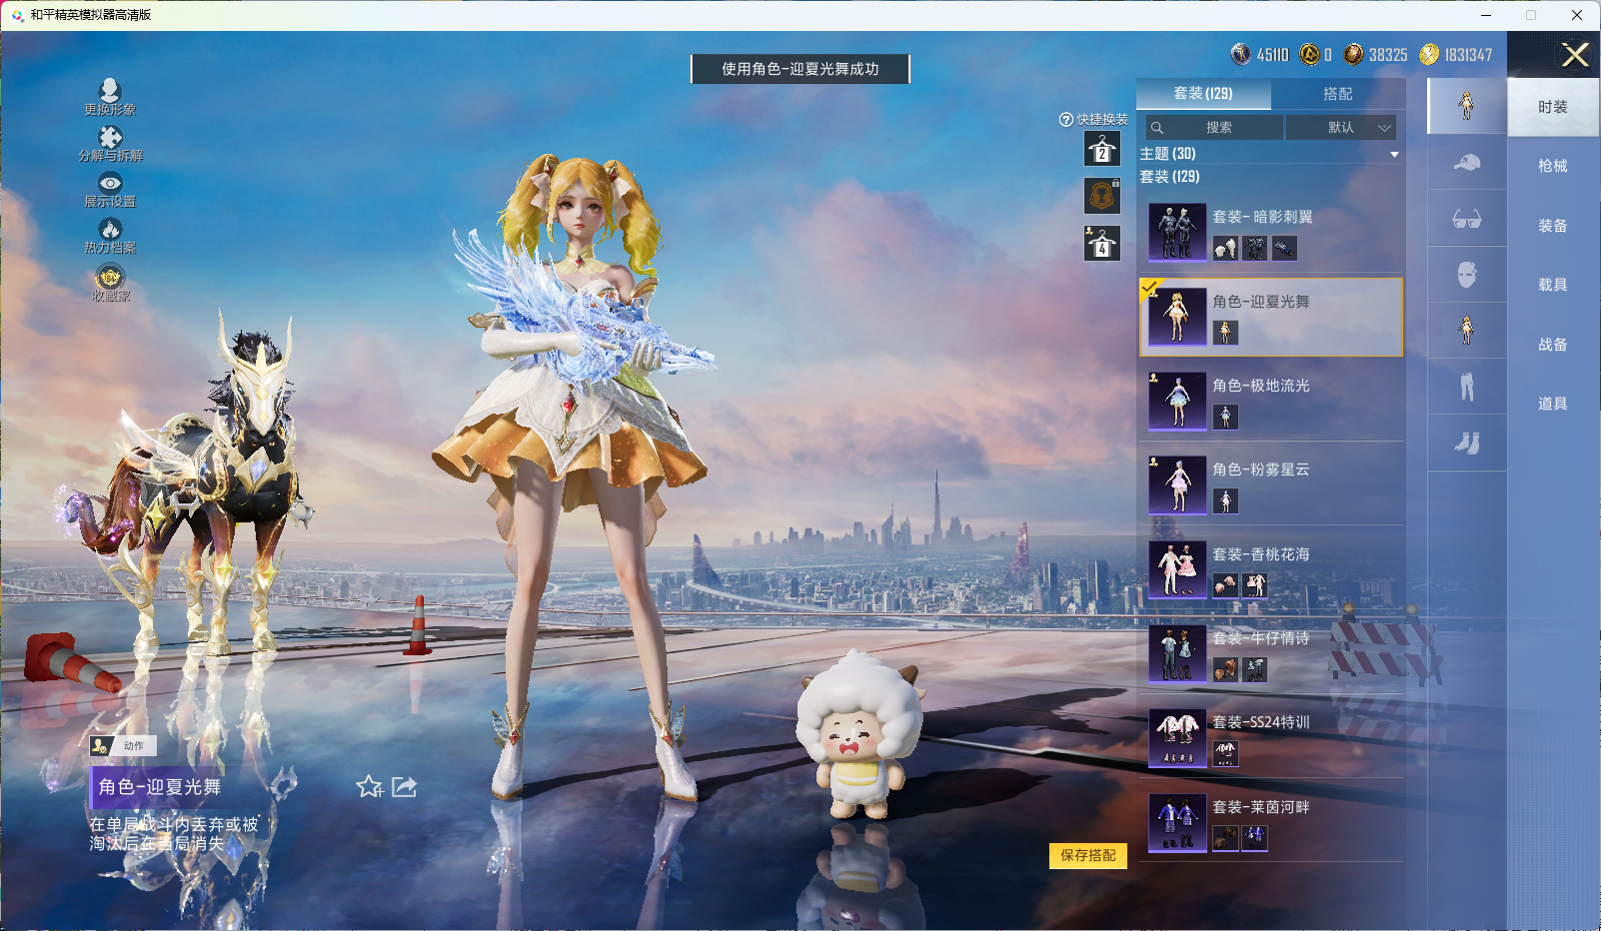Image resolution: width=1601 pixels, height=931 pixels.
Task: Open the 装备 equipment tab
Action: pyautogui.click(x=1553, y=226)
